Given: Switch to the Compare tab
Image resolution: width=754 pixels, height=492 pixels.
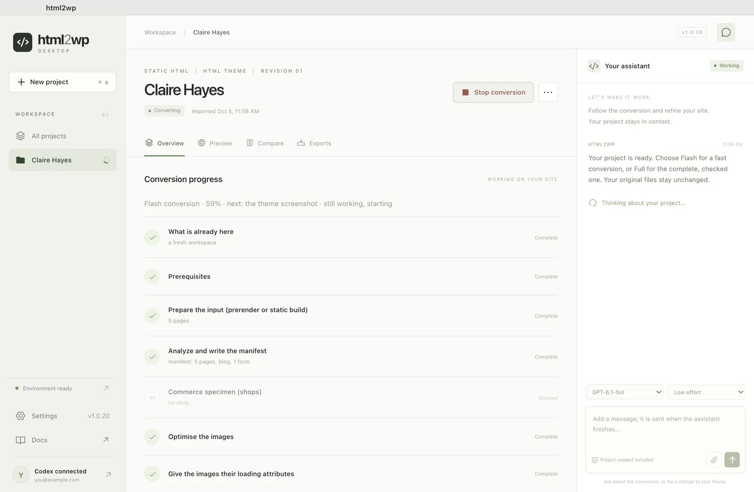Looking at the screenshot, I should tap(265, 143).
